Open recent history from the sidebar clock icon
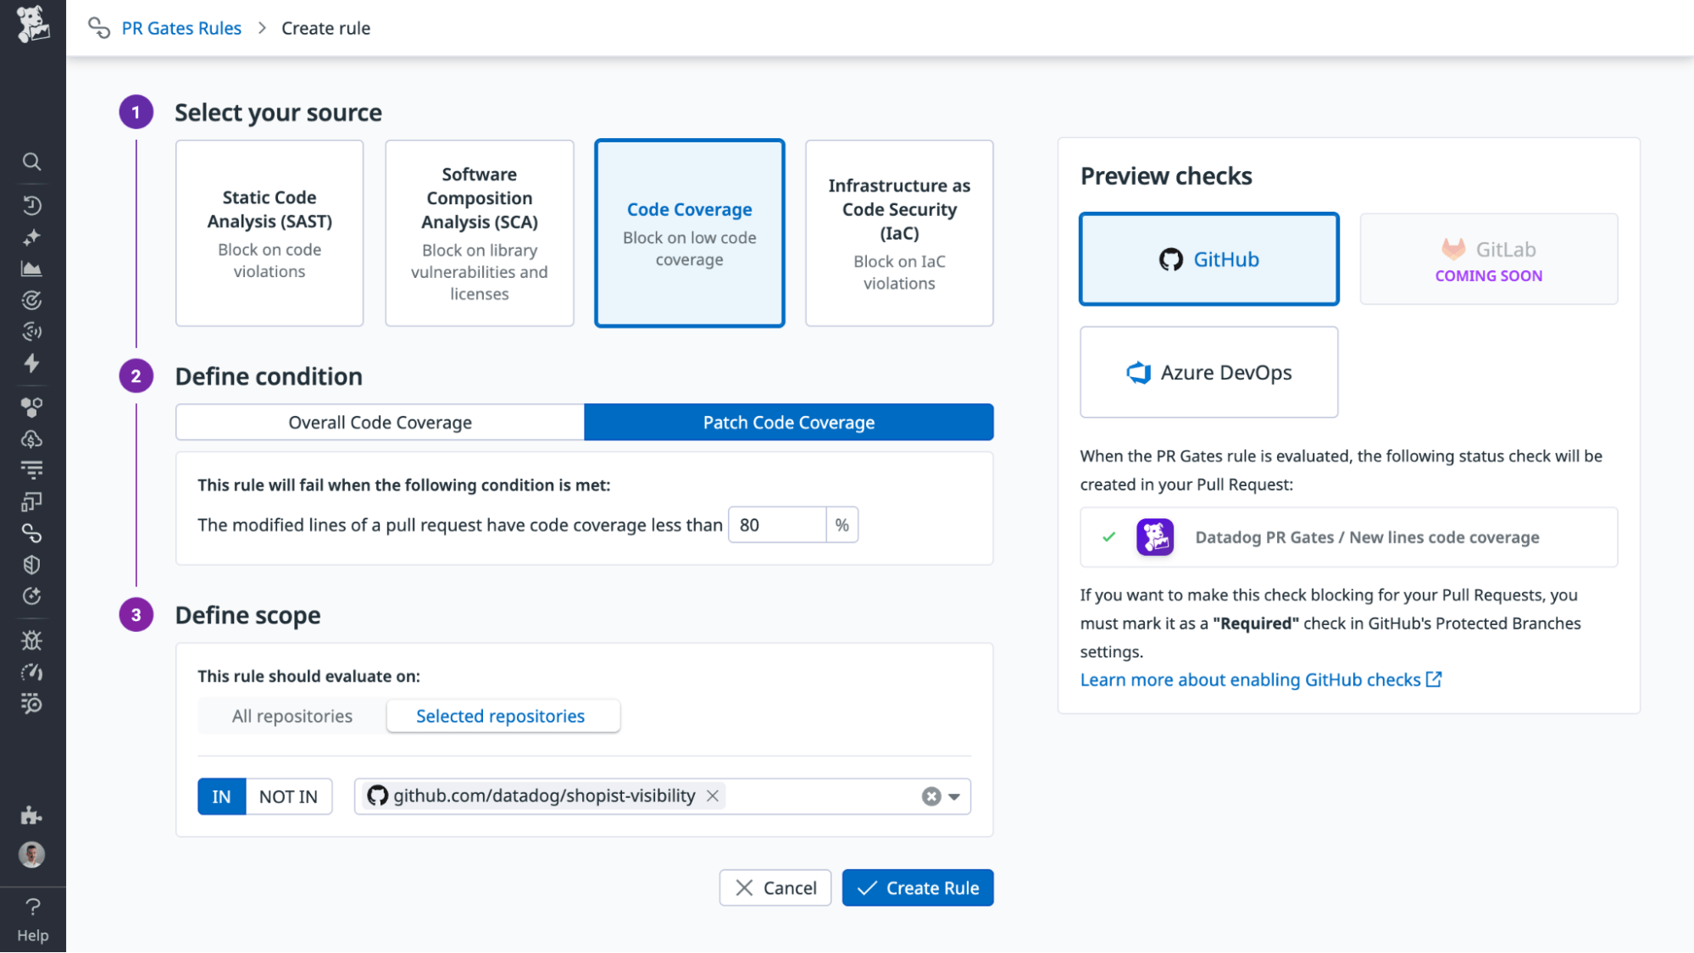The image size is (1694, 953). pos(32,205)
